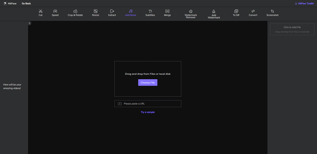The image size is (317, 154).
Task: Select the Watermark Remover tool
Action: 191,14
